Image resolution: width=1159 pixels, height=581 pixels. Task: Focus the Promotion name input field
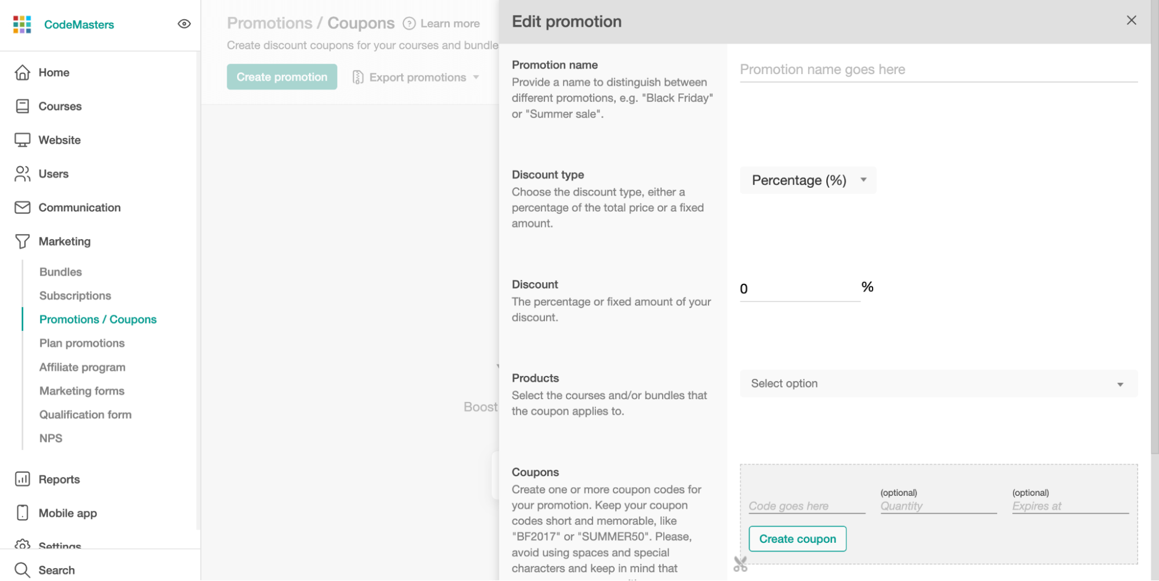tap(939, 70)
